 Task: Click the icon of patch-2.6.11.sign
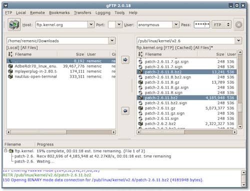click(140, 118)
